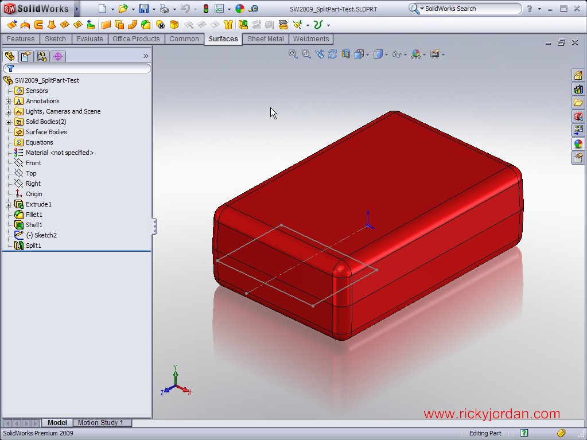This screenshot has width=587, height=440.
Task: Click the Revolved Surface tool
Action: (25, 25)
